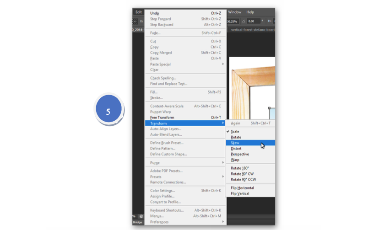Viewport: 390px width, 230px height.
Task: Open the Window menu
Action: [x=235, y=12]
